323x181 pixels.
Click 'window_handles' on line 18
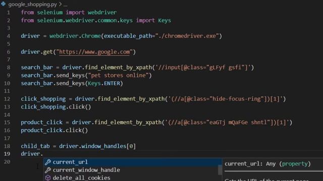[x=103, y=146]
